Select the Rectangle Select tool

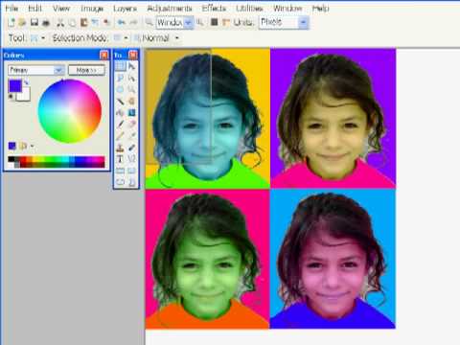point(120,66)
